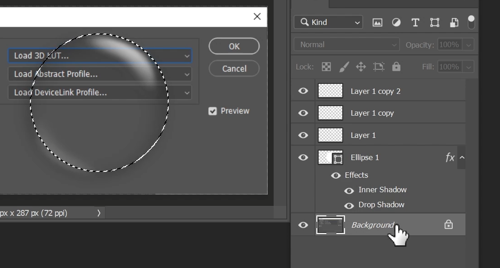Click the fx icon on Ellipse 1
This screenshot has height=268, width=500.
pyautogui.click(x=450, y=157)
